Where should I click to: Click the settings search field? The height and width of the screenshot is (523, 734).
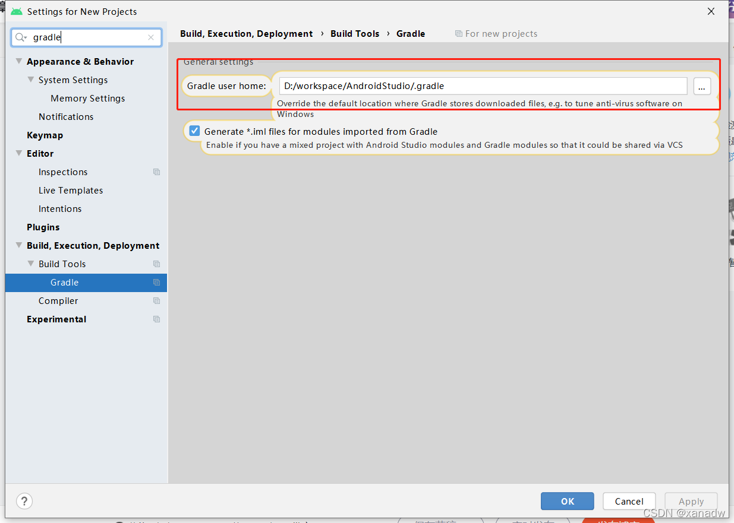[86, 37]
